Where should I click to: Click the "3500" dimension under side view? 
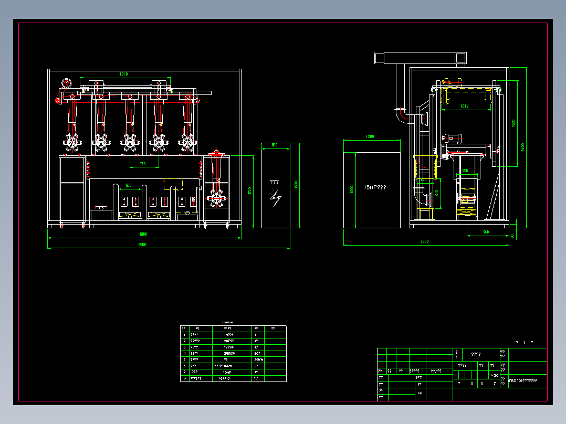coord(425,241)
